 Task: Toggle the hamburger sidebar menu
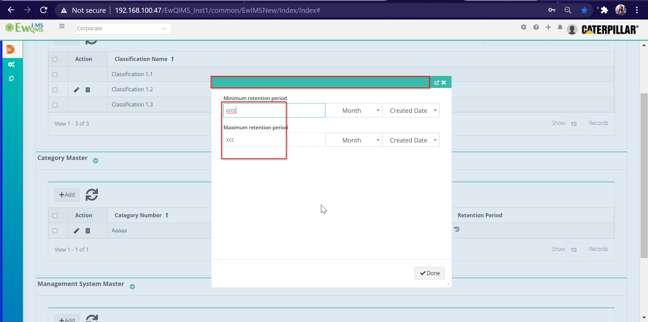tap(62, 26)
